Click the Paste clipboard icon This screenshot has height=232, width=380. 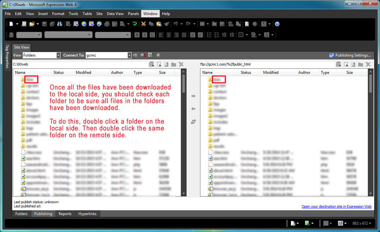click(159, 24)
